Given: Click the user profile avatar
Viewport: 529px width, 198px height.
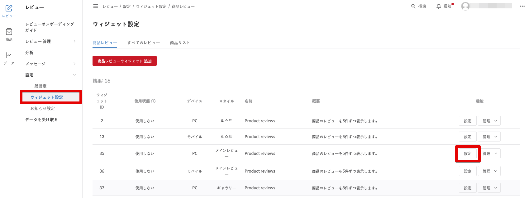Looking at the screenshot, I should click(465, 6).
